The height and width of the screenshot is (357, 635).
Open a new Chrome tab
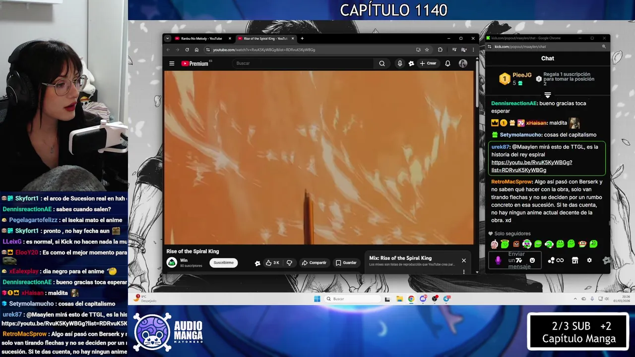[302, 38]
